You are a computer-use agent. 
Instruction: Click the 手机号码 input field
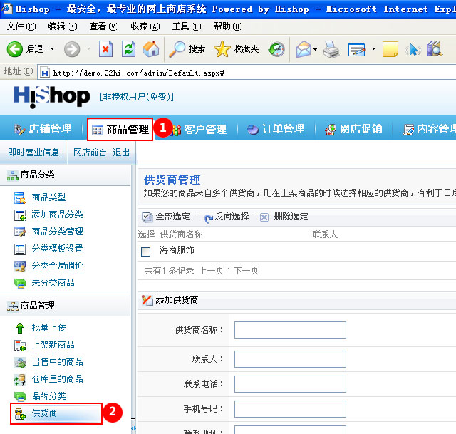290,409
